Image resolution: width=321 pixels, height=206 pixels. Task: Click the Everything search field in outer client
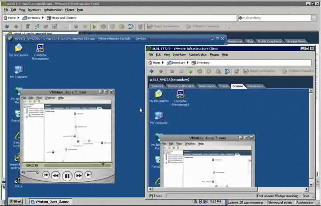tap(278, 18)
